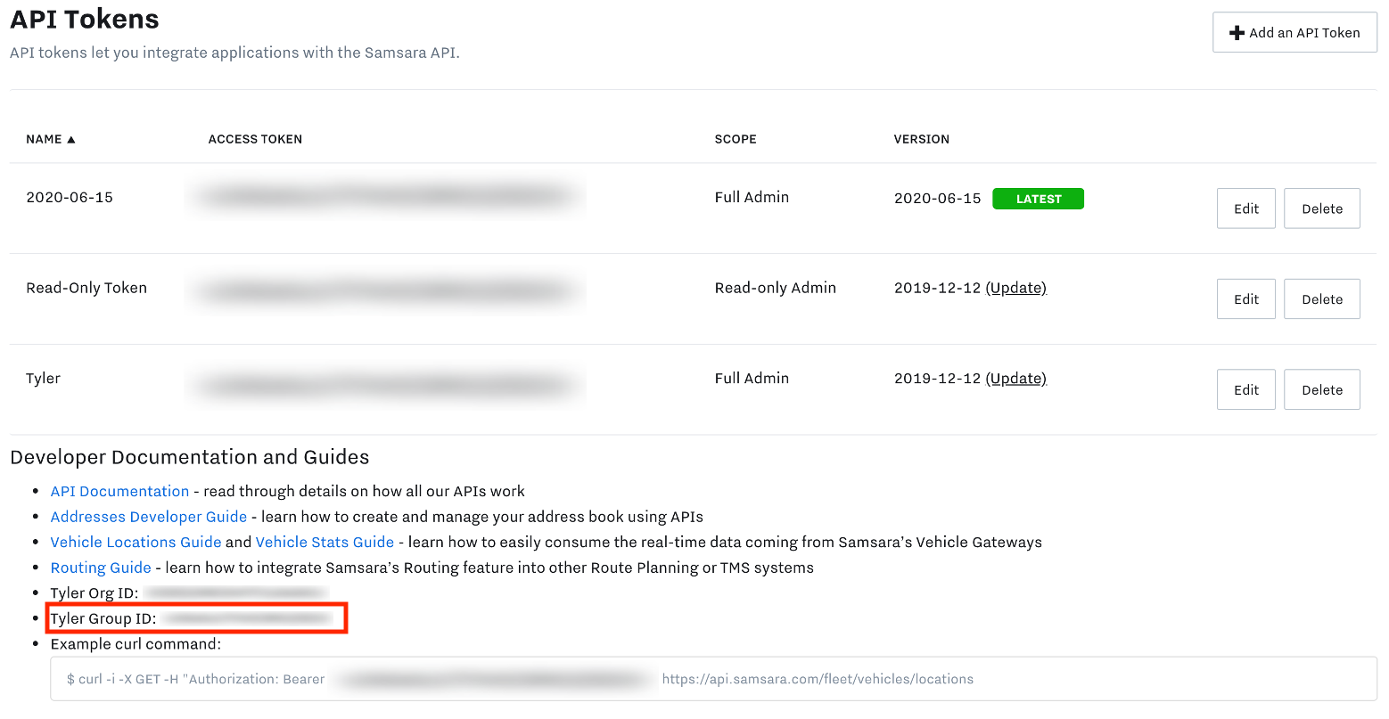Viewport: 1389px width, 719px height.
Task: Edit the 2020-06-15 token
Action: (x=1245, y=208)
